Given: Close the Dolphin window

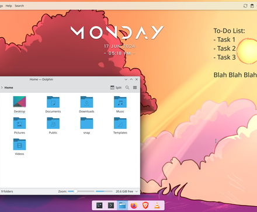Looking at the screenshot, I should tap(137, 79).
